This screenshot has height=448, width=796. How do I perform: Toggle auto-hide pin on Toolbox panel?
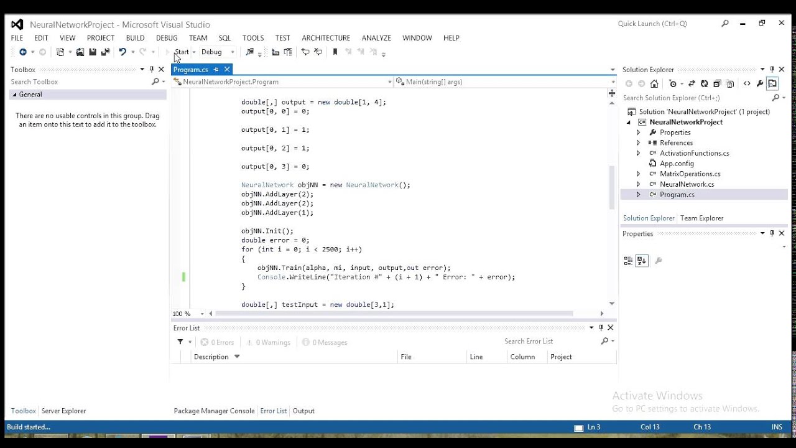[152, 70]
